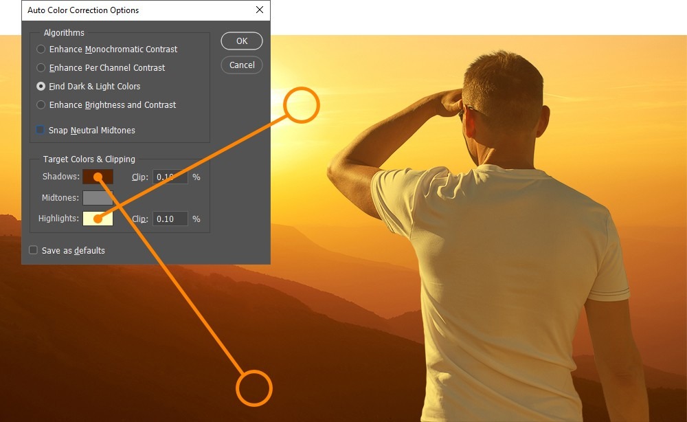Focus the Highlights Clip percentage field
Screen dimensions: 687x422
point(170,219)
